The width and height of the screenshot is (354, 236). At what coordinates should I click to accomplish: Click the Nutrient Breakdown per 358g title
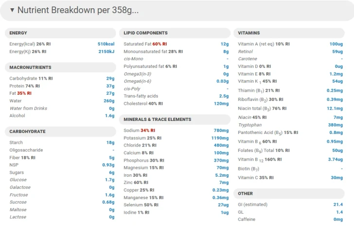(78, 10)
